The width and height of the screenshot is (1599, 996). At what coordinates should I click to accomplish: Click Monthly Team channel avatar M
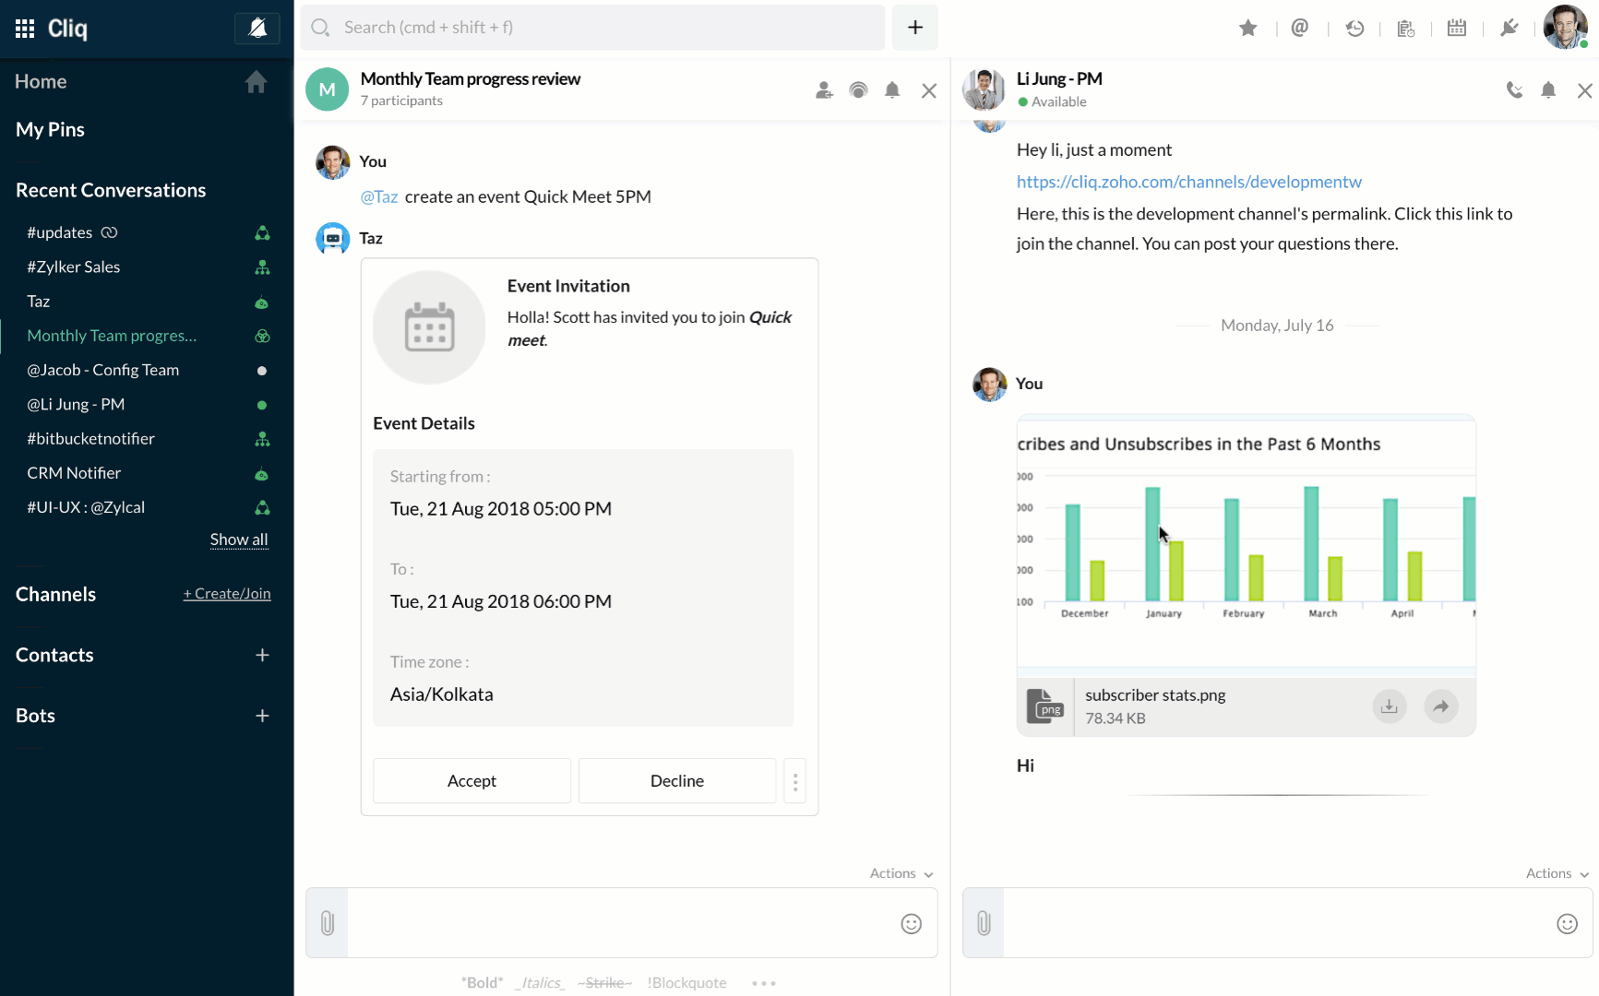tap(327, 89)
